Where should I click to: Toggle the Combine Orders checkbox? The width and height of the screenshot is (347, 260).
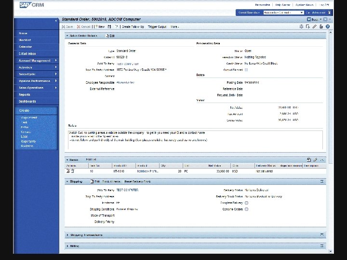point(246,209)
